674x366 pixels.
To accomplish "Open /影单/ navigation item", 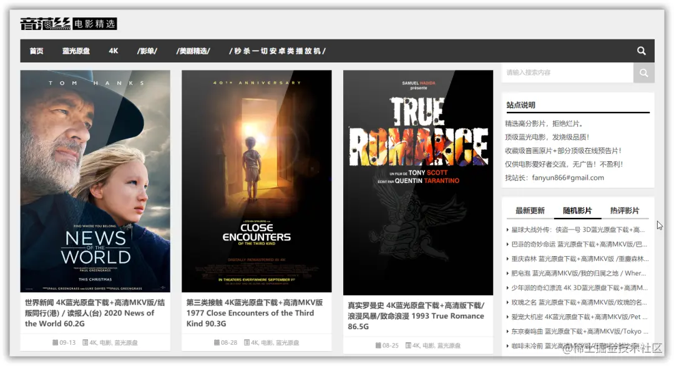I will [x=147, y=51].
